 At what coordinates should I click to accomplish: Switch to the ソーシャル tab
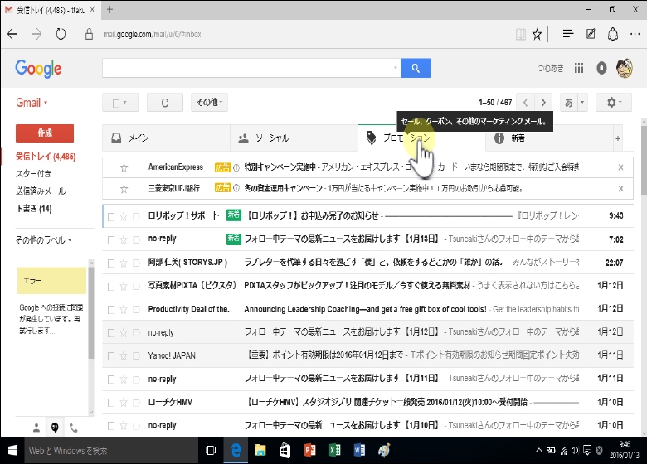pyautogui.click(x=294, y=138)
